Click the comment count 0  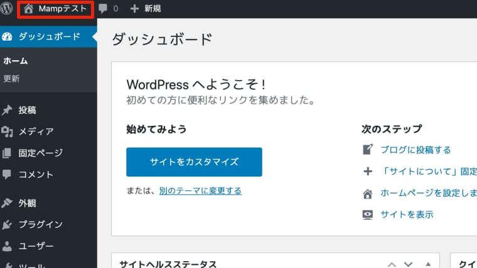pos(115,9)
